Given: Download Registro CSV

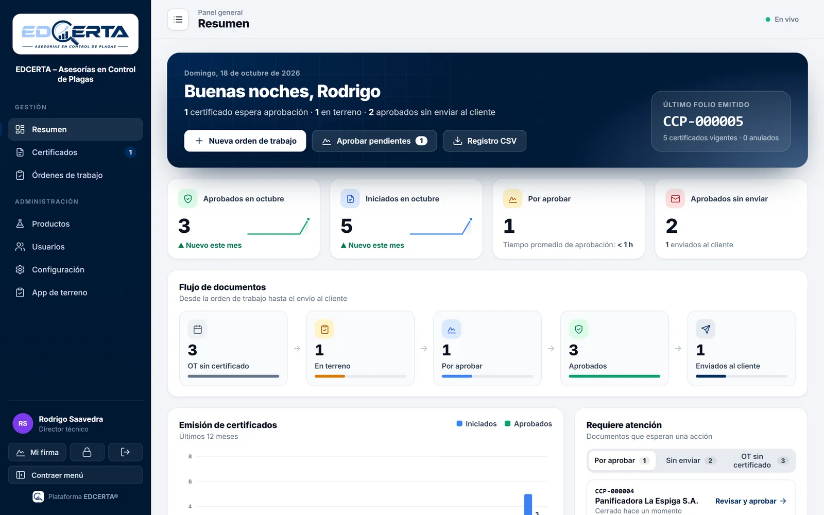Looking at the screenshot, I should point(485,141).
